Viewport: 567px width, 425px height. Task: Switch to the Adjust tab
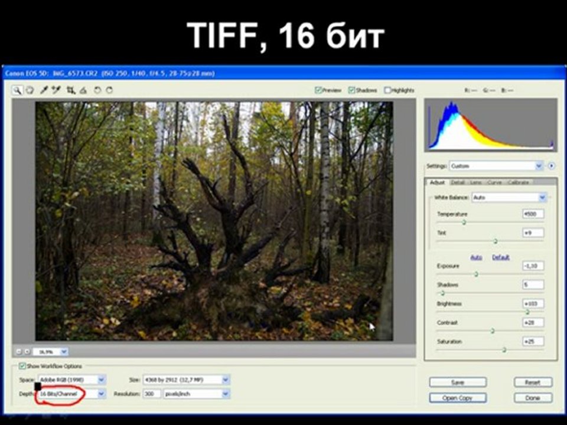tap(437, 182)
